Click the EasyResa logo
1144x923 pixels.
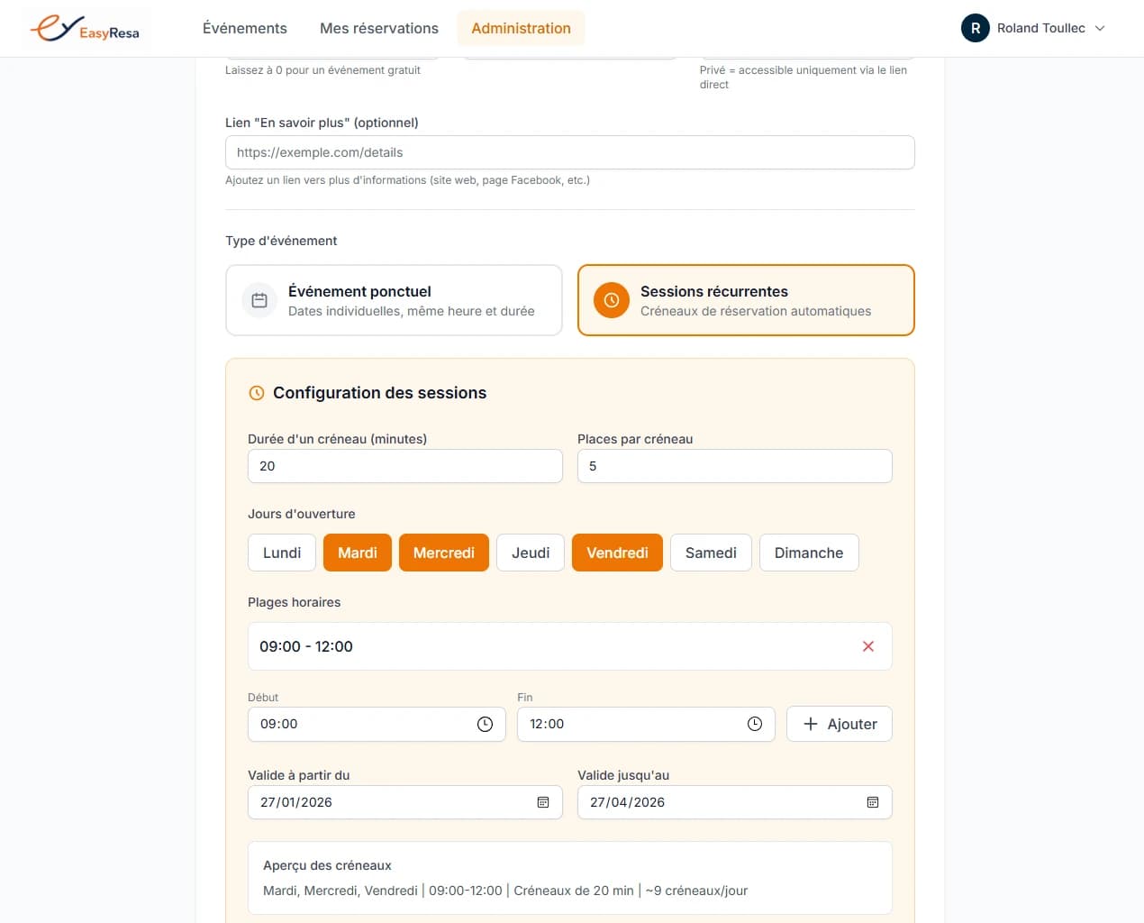point(86,28)
